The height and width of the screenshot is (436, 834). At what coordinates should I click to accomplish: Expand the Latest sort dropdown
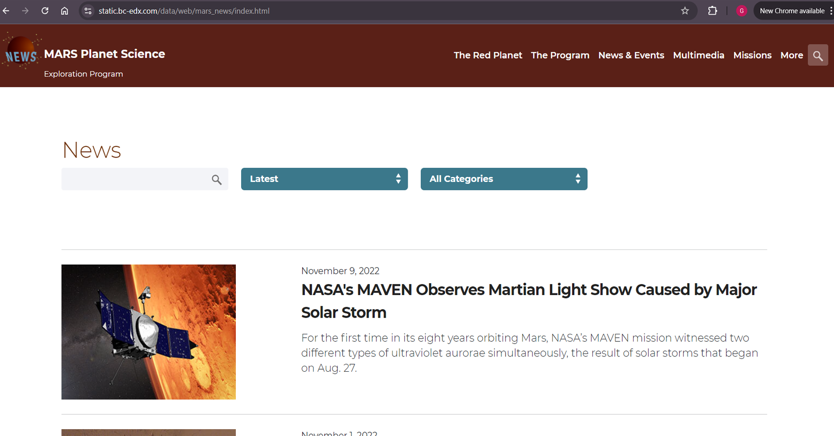[324, 179]
